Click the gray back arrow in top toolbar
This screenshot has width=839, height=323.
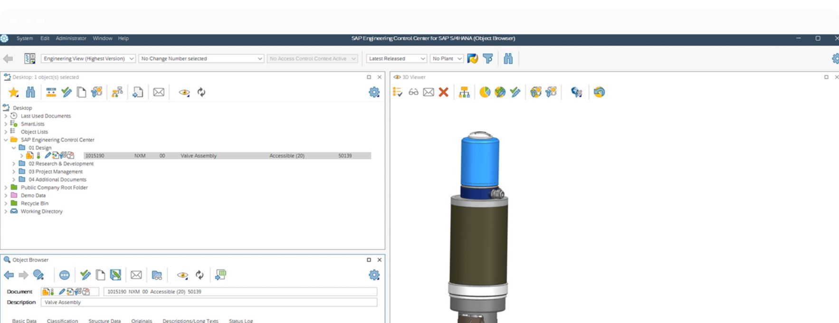8,58
